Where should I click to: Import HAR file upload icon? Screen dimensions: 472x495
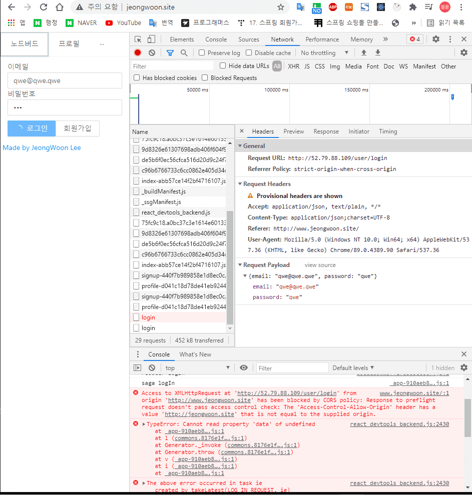click(x=364, y=52)
